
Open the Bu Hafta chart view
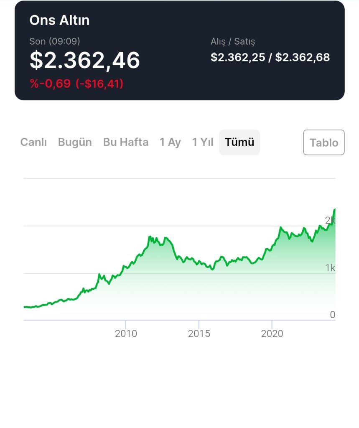pyautogui.click(x=125, y=142)
